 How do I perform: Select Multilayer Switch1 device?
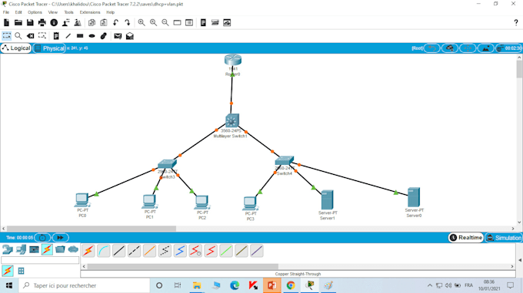pos(232,120)
